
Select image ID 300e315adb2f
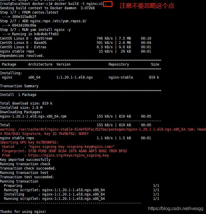point(24,17)
